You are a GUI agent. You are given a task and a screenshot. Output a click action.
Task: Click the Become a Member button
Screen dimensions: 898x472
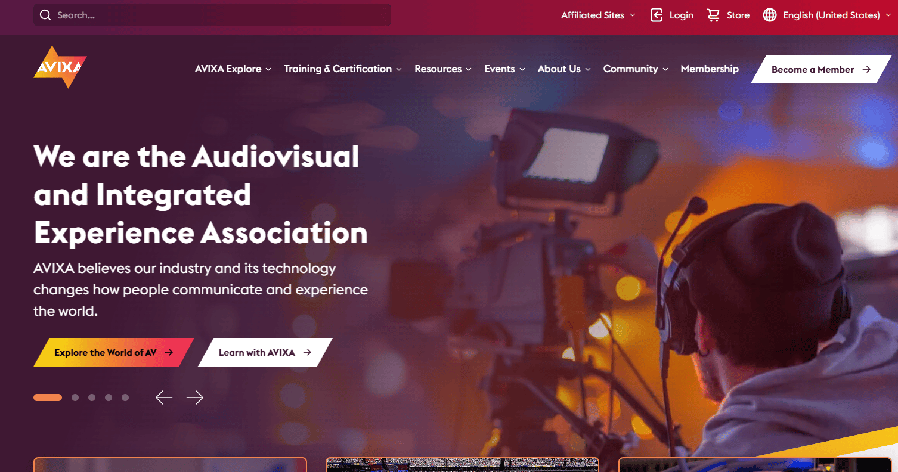click(821, 69)
